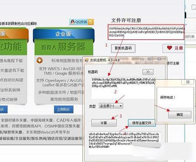The width and height of the screenshot is (196, 162).
Task: Click the >> button beside 机器码
Action: [148, 72]
